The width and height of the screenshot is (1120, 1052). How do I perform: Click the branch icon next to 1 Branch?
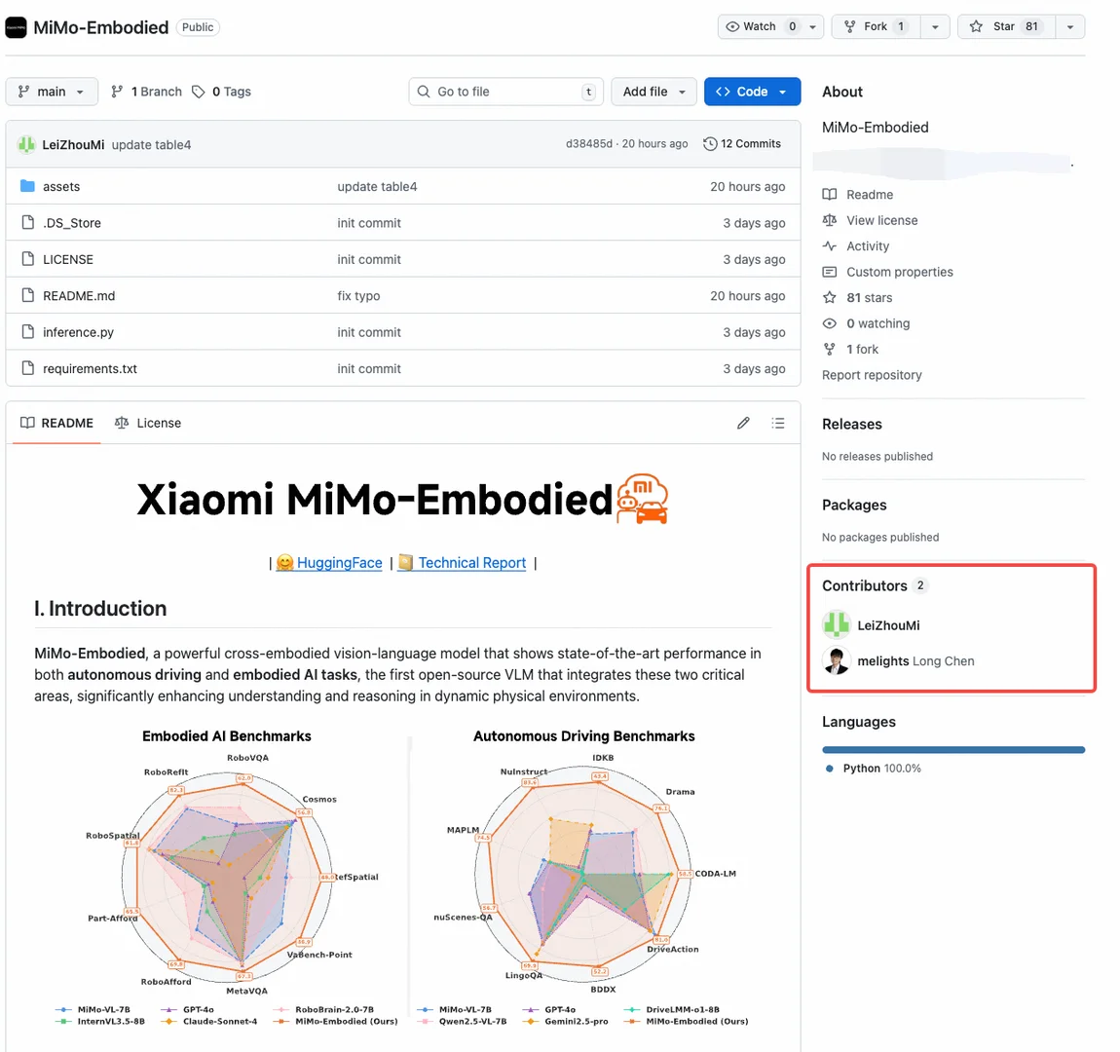(x=117, y=92)
